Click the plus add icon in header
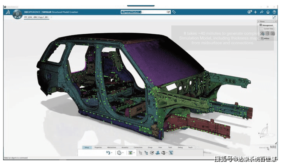 click(255, 12)
